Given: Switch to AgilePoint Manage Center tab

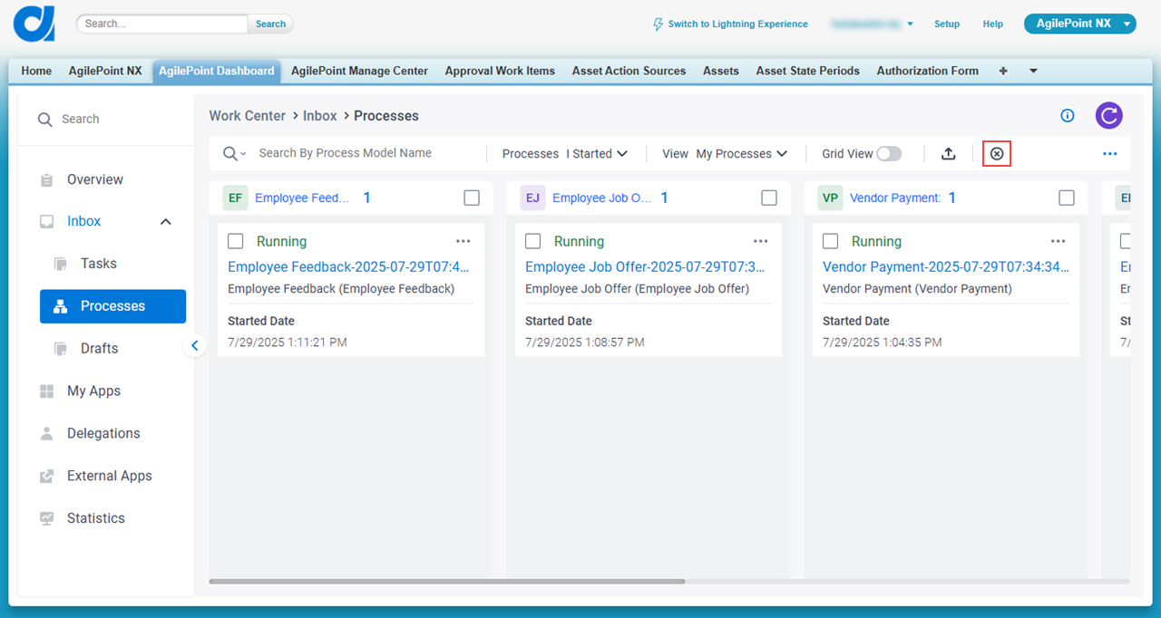Looking at the screenshot, I should 359,71.
